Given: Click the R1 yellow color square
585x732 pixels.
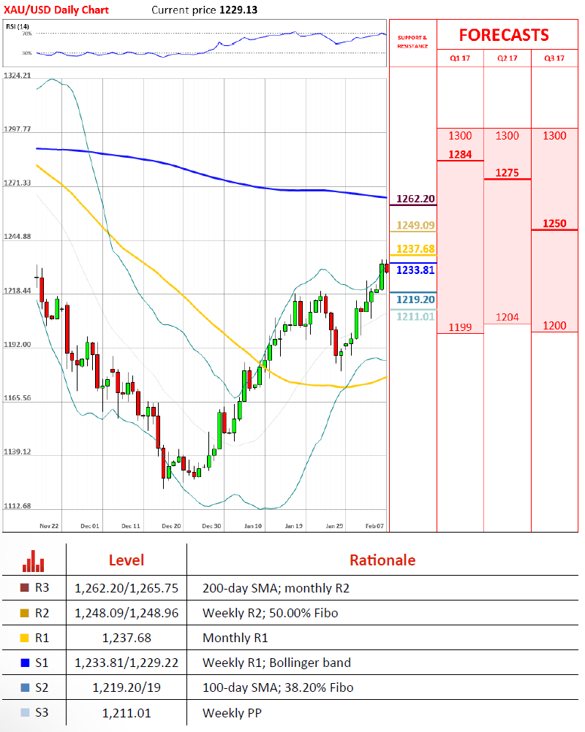Looking at the screenshot, I should pos(25,638).
